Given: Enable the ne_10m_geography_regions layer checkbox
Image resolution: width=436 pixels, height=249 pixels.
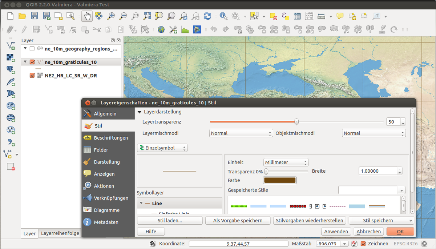Looking at the screenshot, I should point(32,48).
